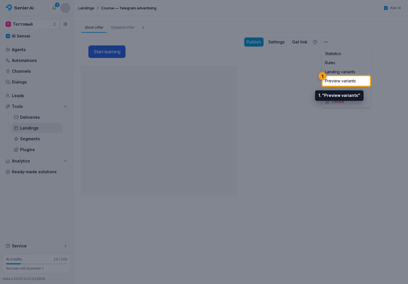Select Landings in sidebar
Image resolution: width=408 pixels, height=284 pixels.
coord(37,128)
